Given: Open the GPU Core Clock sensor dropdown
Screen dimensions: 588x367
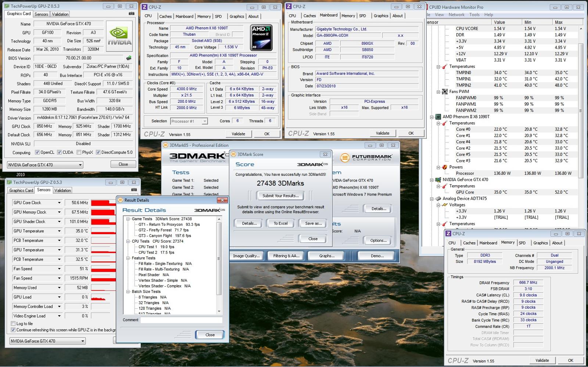Looking at the screenshot, I should coord(59,203).
